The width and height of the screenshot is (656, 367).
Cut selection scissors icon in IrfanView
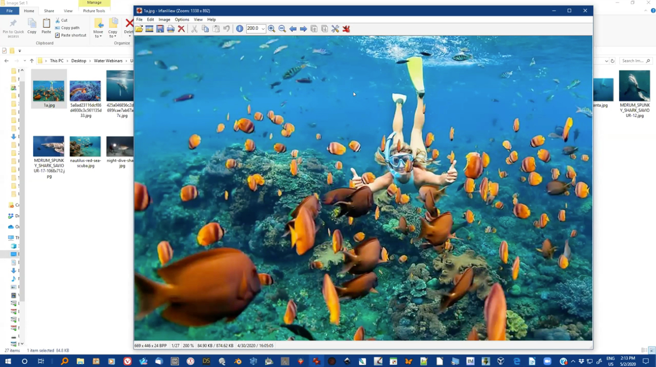(194, 29)
